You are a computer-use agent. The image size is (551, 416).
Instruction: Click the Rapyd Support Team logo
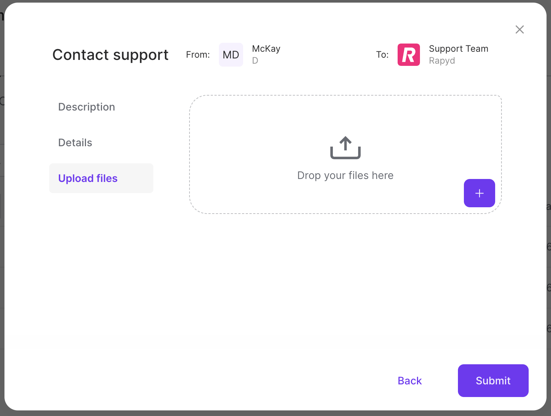click(x=408, y=55)
